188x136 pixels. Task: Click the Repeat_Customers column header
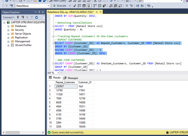tap(66, 82)
